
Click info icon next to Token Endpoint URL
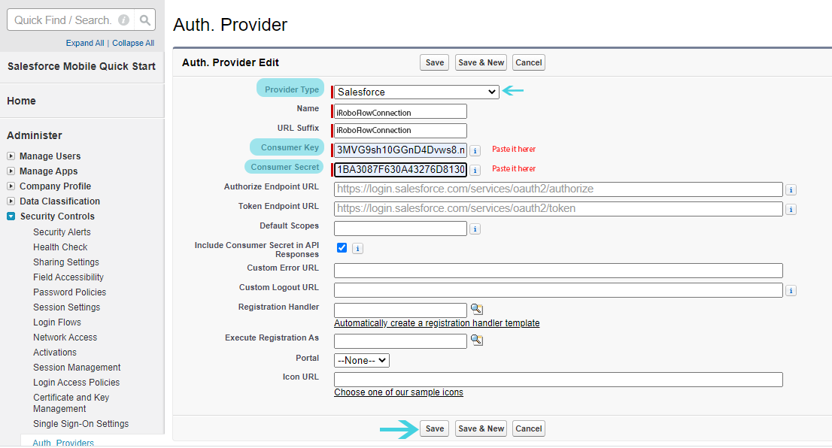(791, 209)
